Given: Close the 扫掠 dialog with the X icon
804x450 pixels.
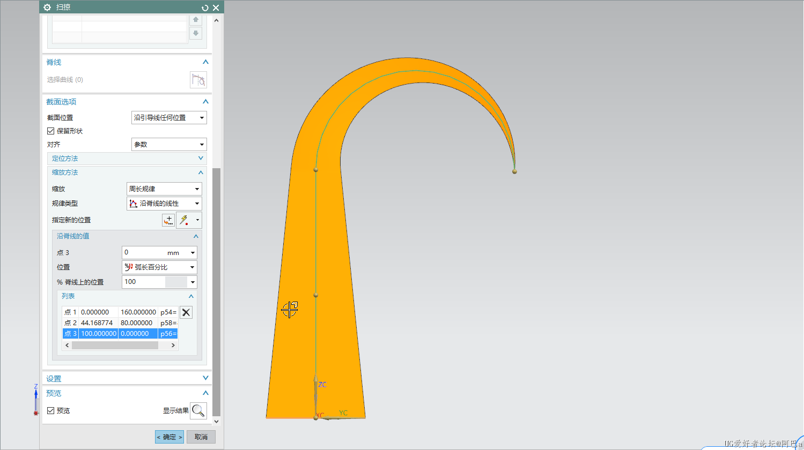Looking at the screenshot, I should pyautogui.click(x=216, y=7).
